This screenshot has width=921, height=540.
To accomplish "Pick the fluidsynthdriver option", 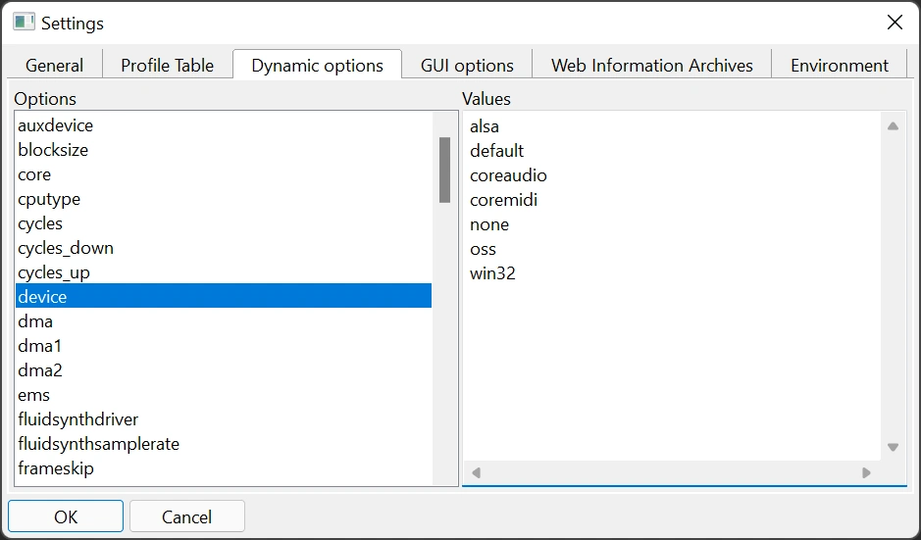I will click(x=78, y=419).
